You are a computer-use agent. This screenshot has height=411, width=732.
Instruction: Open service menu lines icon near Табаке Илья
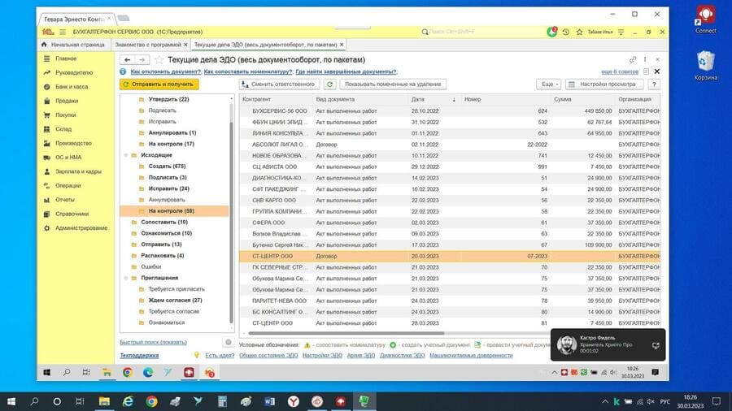click(x=621, y=32)
